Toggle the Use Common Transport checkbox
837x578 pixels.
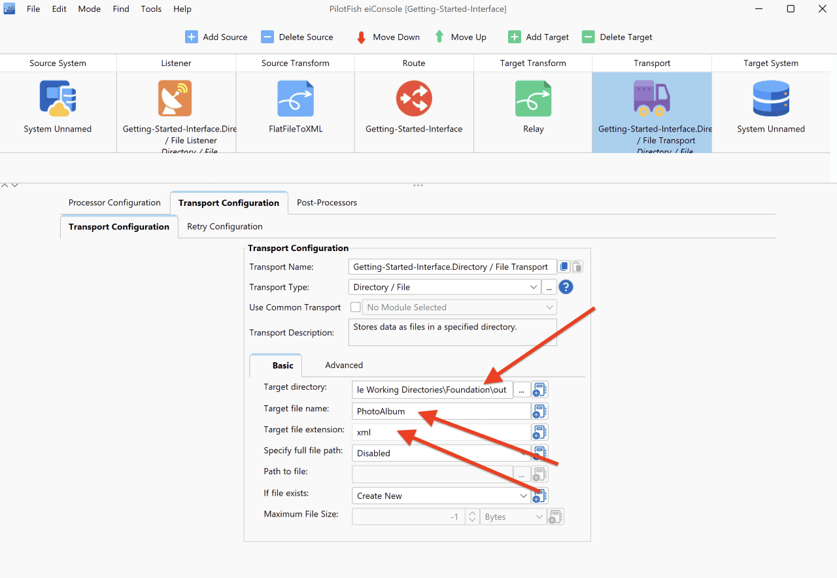tap(356, 307)
